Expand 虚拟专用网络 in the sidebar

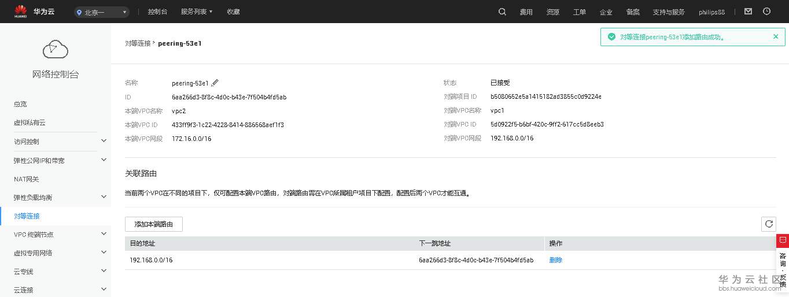point(104,253)
